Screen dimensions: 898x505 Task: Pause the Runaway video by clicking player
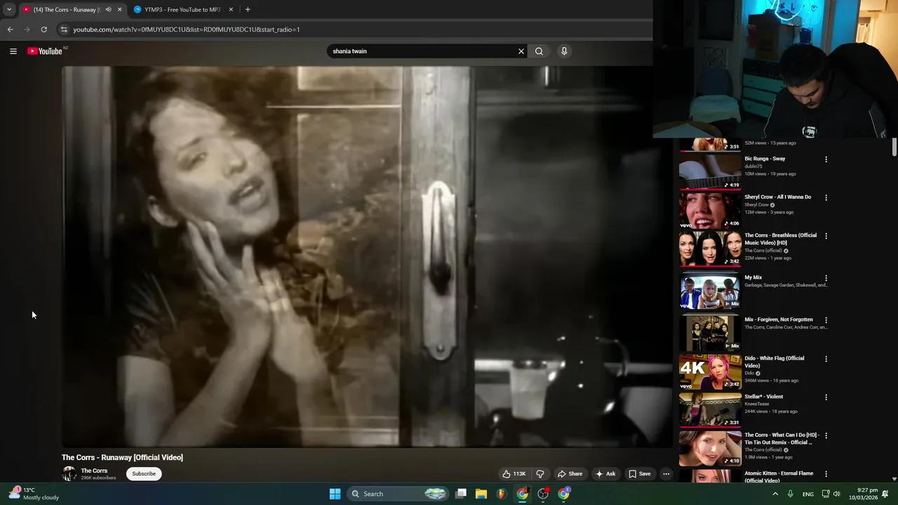tap(367, 257)
